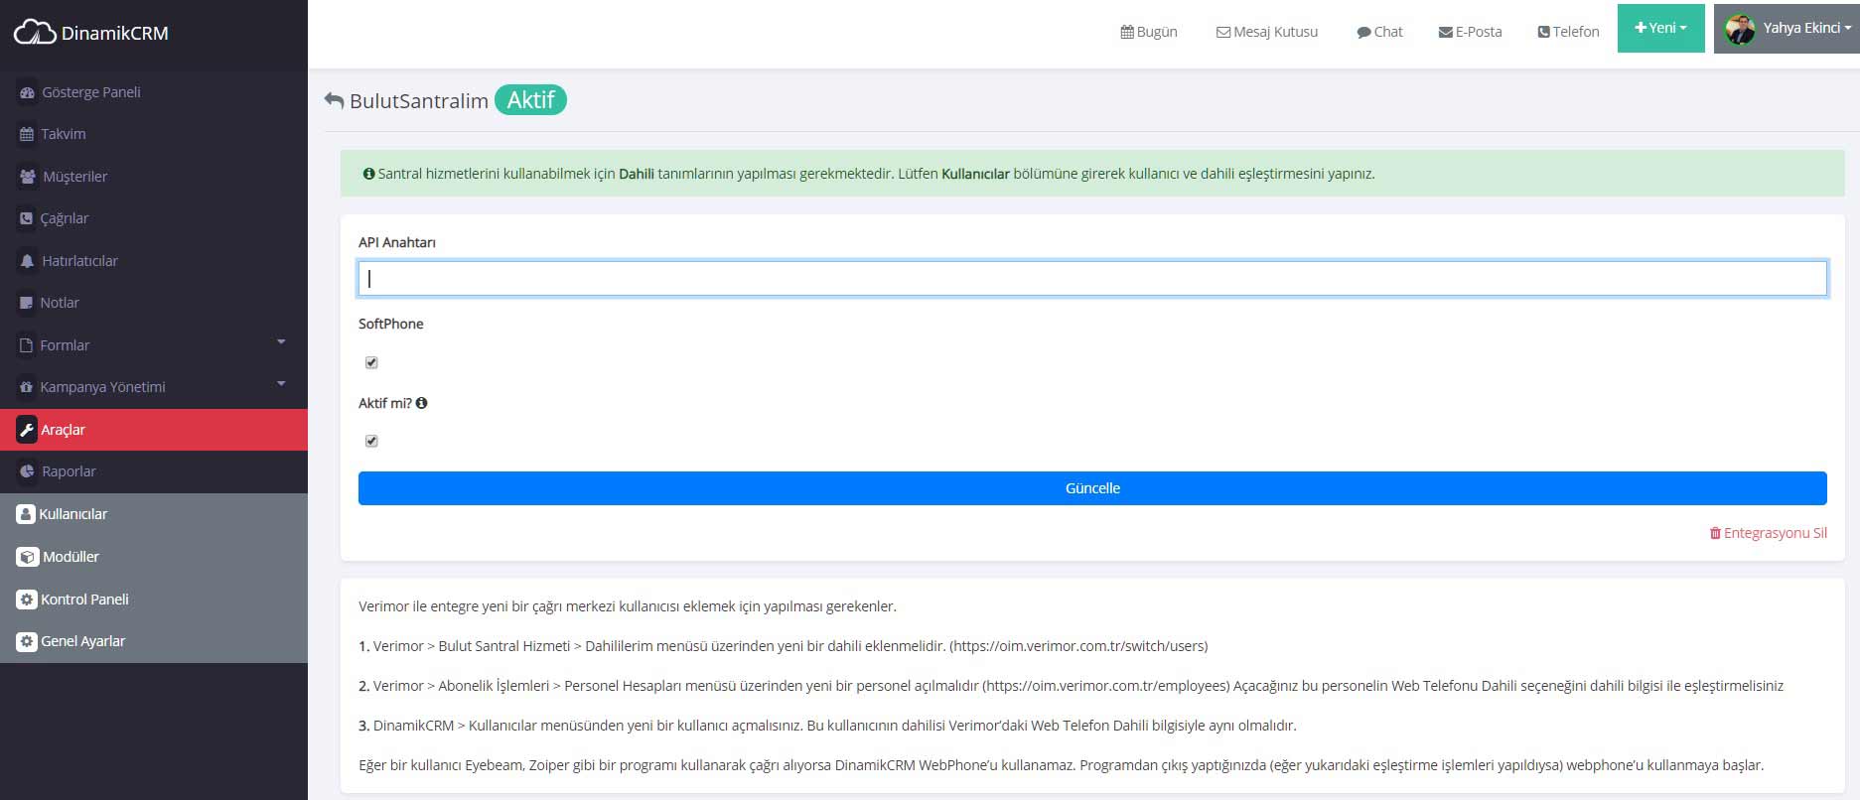Toggle the Aktif mi? checkbox

point(371,442)
